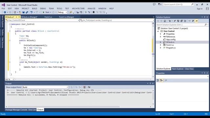Toggle Word Wrap in Output toolbar
This screenshot has height=118, width=210.
(x=89, y=87)
